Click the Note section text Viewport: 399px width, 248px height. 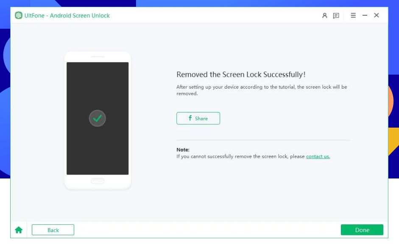(182, 150)
